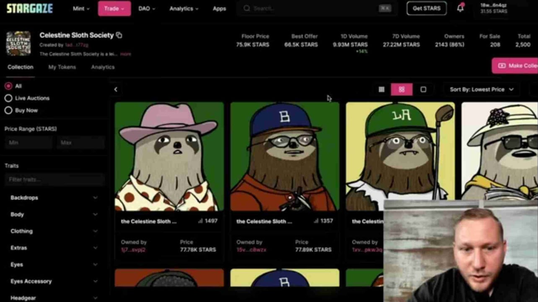
Task: Open owner link 1j7...xvpj2
Action: (132, 250)
